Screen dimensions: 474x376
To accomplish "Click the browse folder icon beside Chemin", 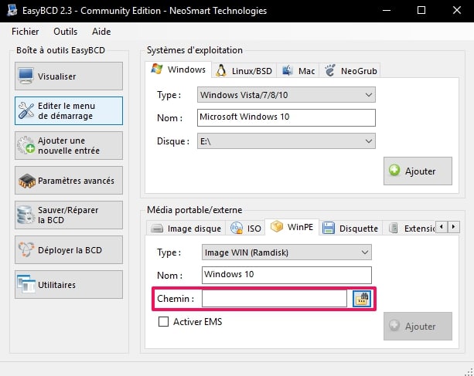I will coord(362,299).
